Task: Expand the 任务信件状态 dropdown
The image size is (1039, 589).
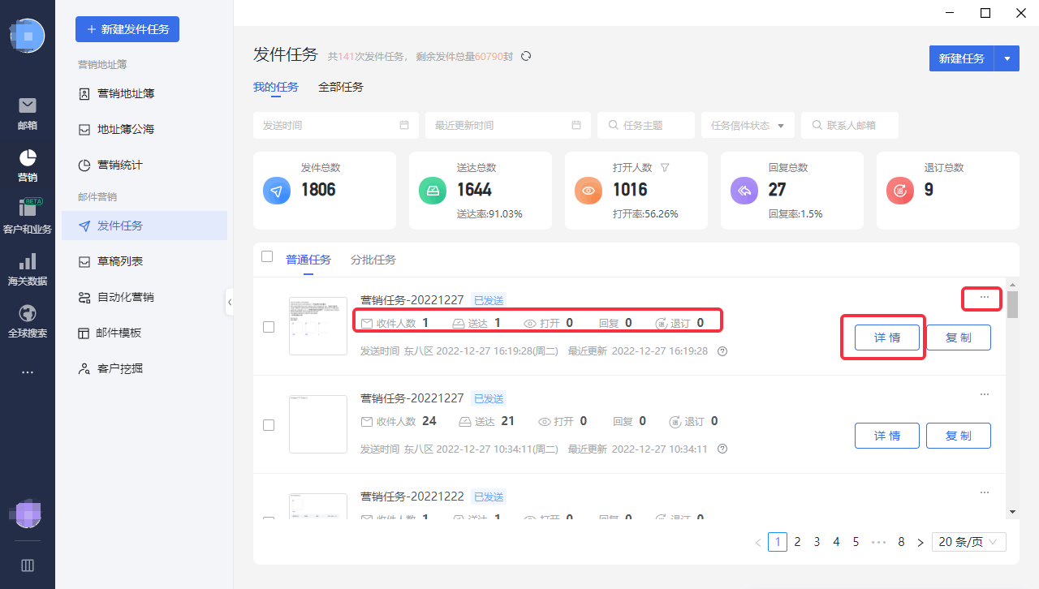Action: coord(747,126)
